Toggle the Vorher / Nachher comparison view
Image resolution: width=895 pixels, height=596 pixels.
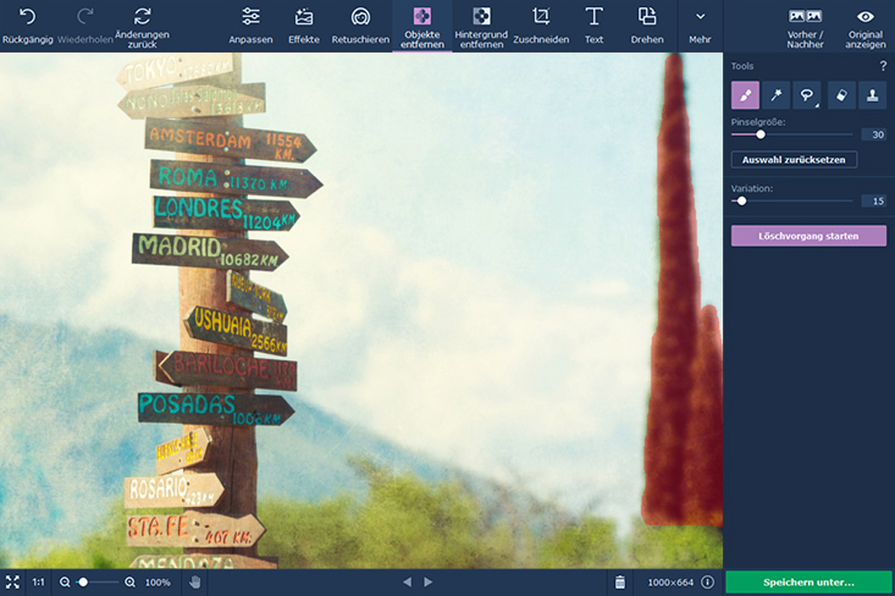pyautogui.click(x=805, y=28)
